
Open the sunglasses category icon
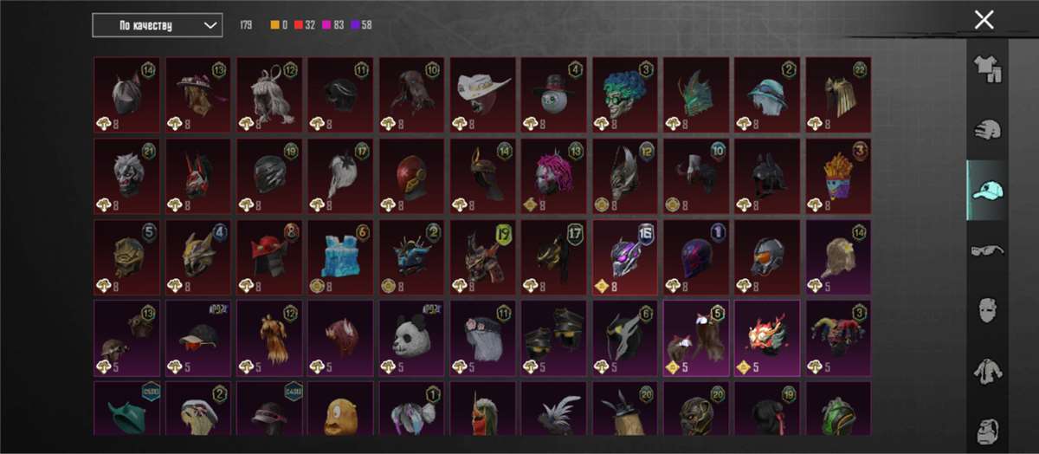988,251
